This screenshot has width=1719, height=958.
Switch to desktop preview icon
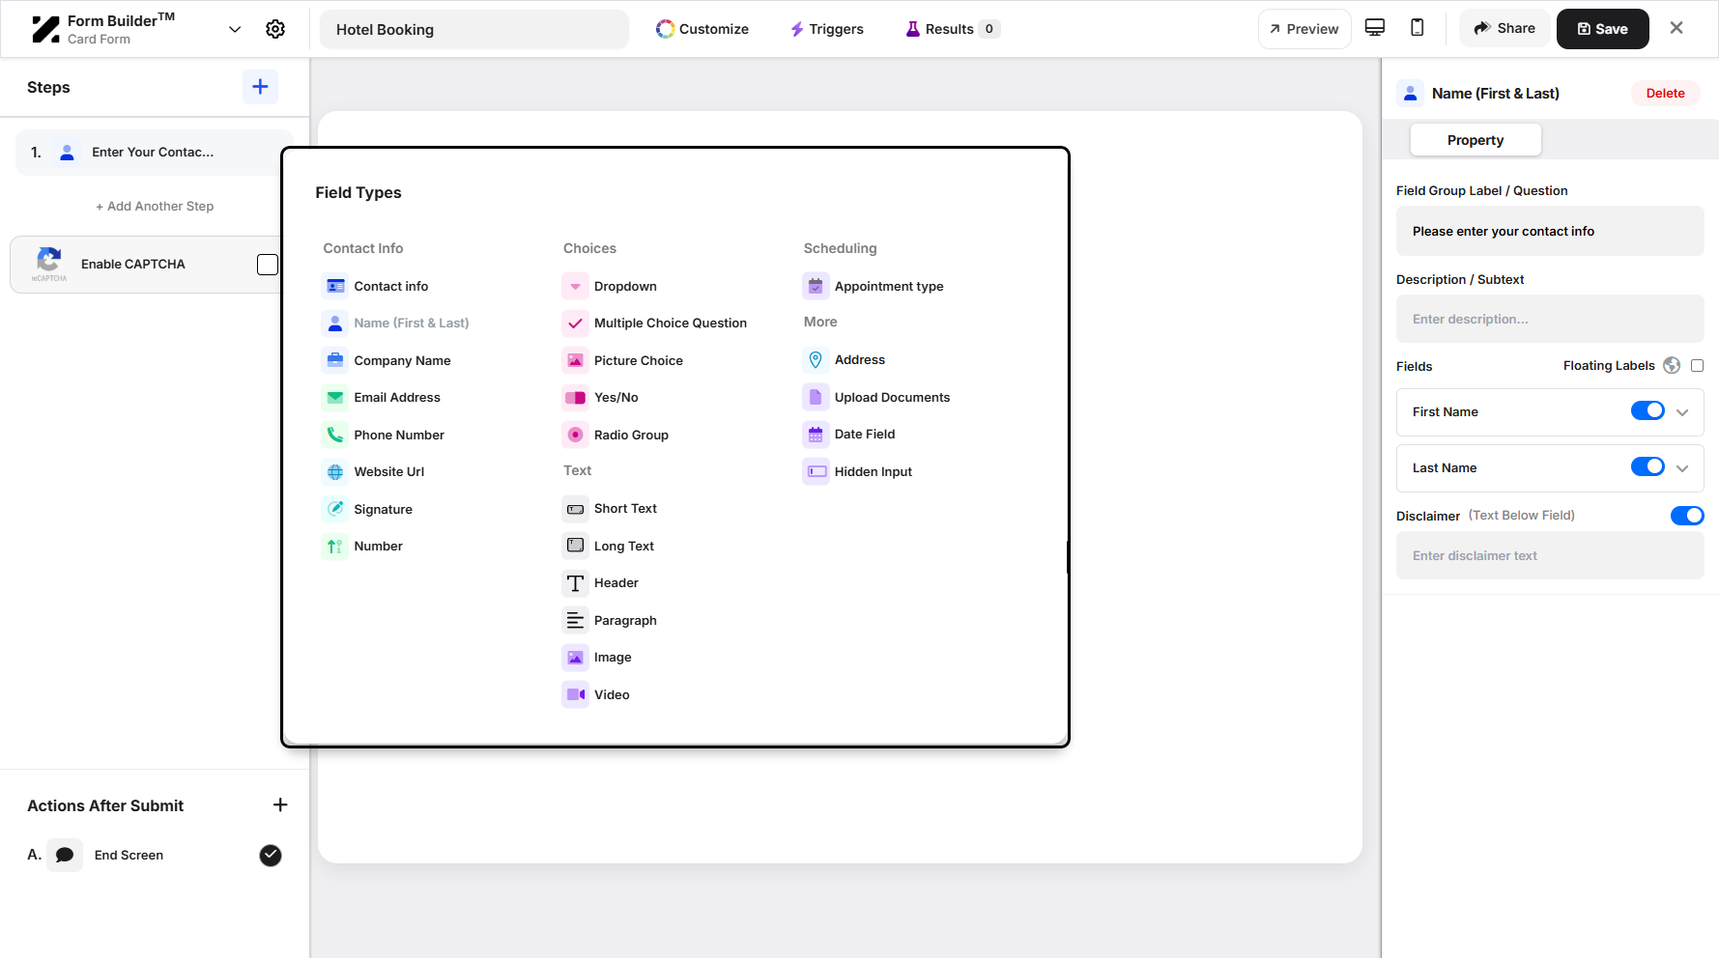[1375, 28]
